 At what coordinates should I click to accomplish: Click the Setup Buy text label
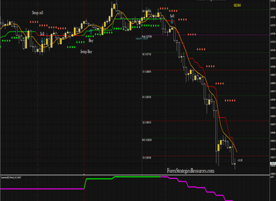click(86, 52)
